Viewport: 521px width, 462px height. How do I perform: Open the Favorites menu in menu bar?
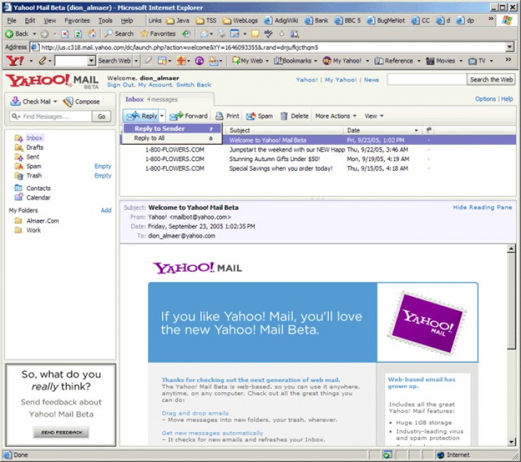(77, 20)
